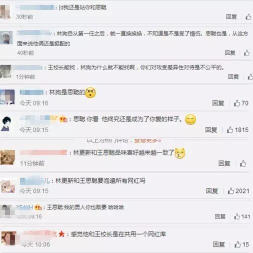Like the comment with 1815 likes
Viewport: 253px width, 253px height.
click(x=230, y=130)
